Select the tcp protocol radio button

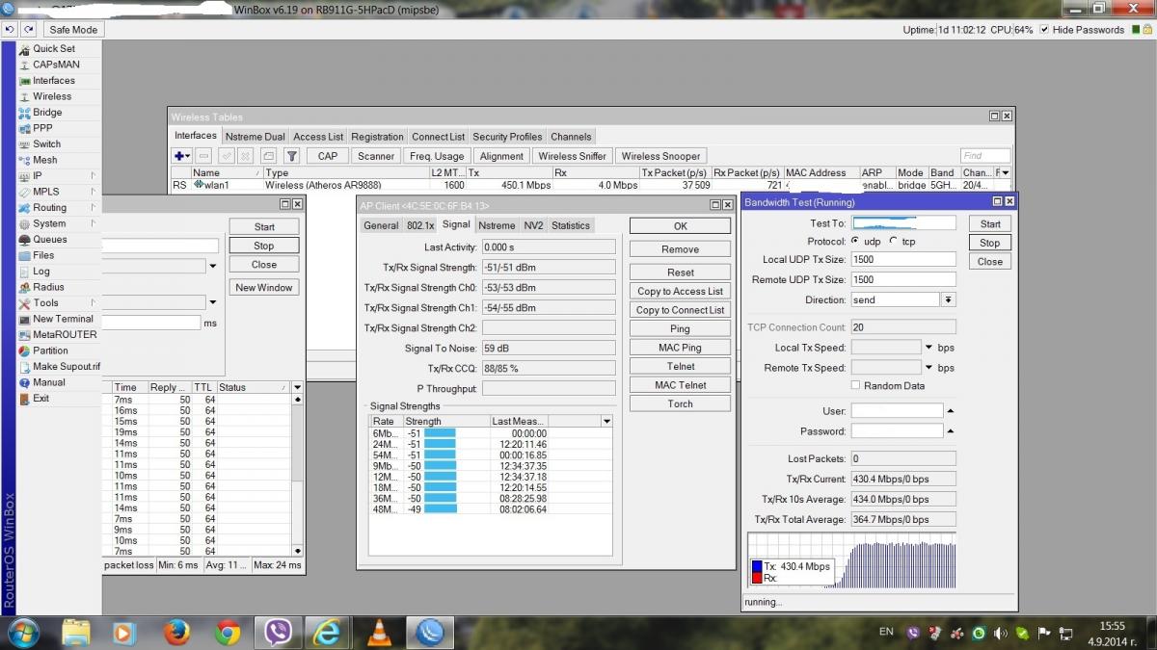[x=893, y=242]
